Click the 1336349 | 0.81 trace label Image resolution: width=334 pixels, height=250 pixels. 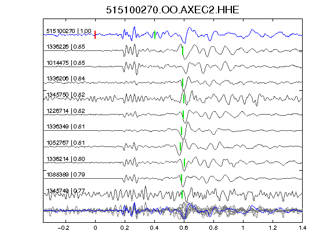coord(66,127)
